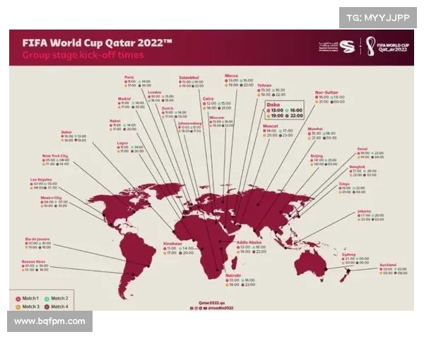
Task: Open the @roadto2022 social handle
Action: pos(220,308)
